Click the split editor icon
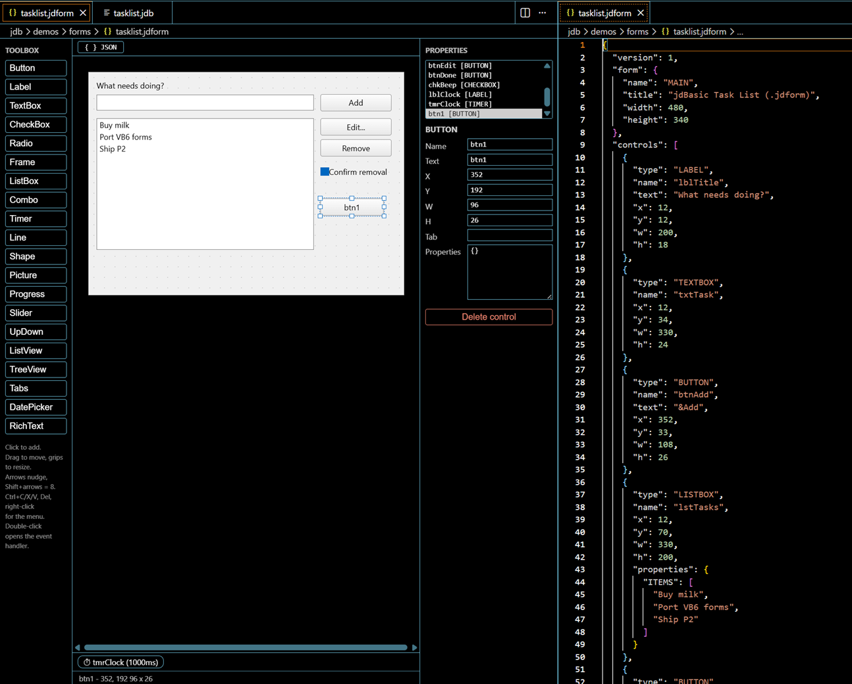The height and width of the screenshot is (684, 852). (x=525, y=12)
